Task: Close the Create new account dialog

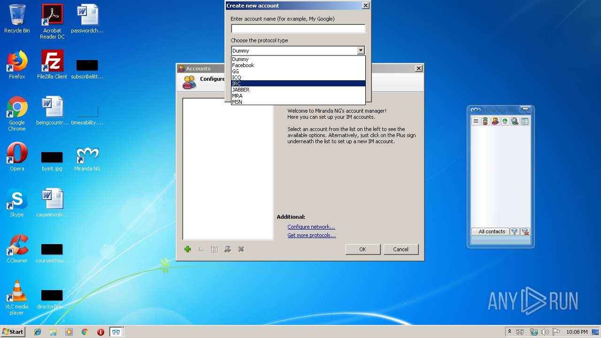Action: 366,6
